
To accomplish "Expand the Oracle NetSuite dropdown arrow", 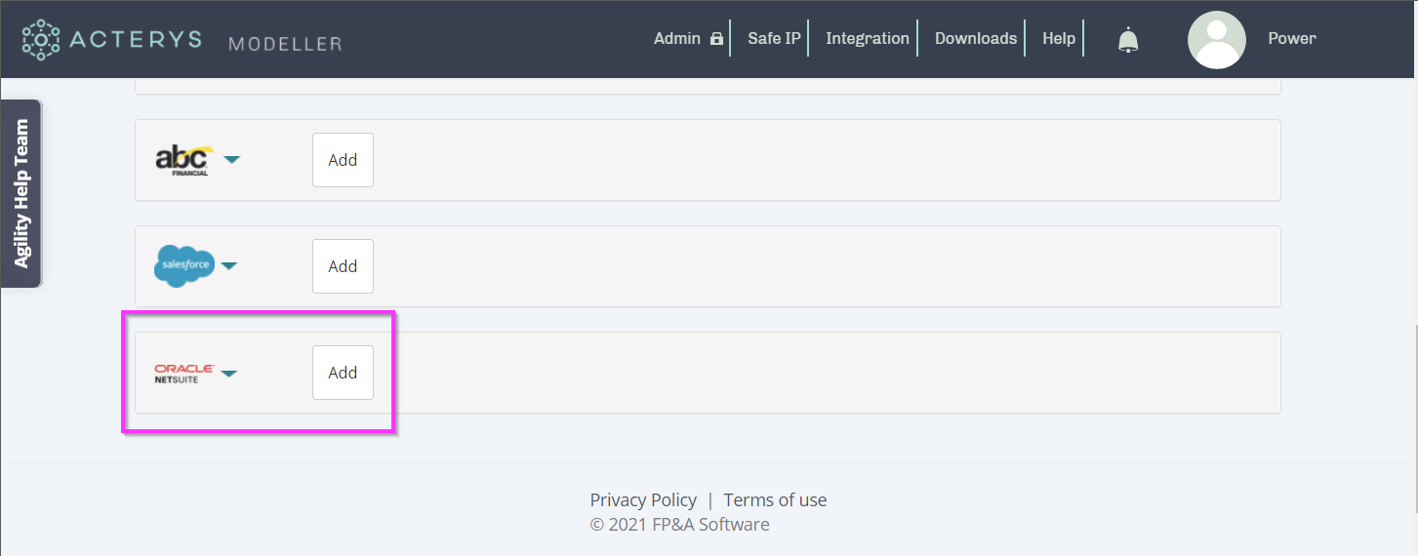I will (x=228, y=373).
